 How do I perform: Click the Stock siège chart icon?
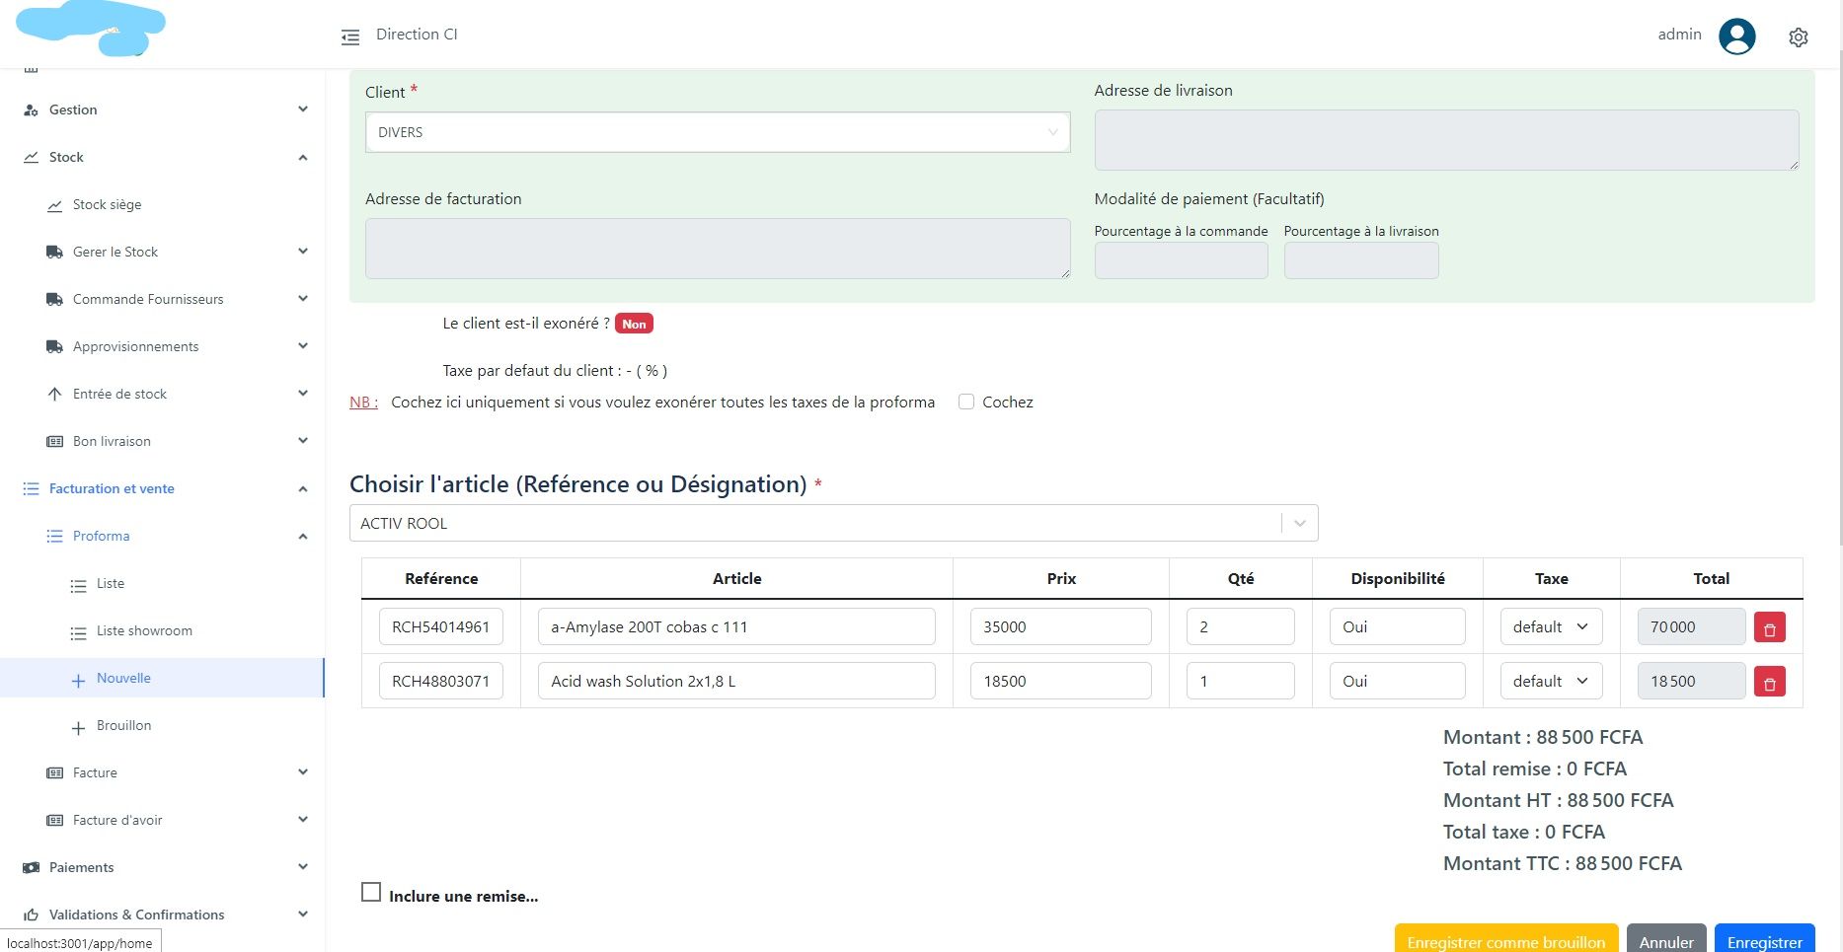[x=54, y=205]
